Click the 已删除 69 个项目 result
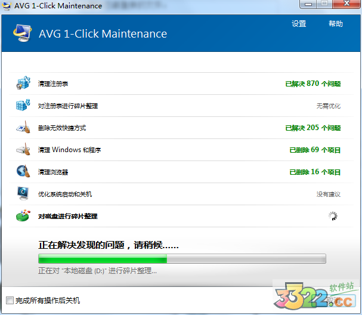This screenshot has height=315, width=362. click(315, 150)
